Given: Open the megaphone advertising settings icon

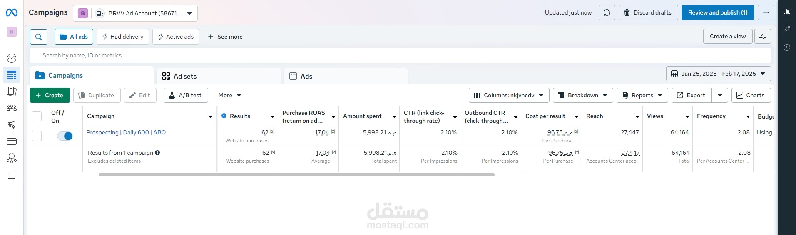Looking at the screenshot, I should (12, 125).
